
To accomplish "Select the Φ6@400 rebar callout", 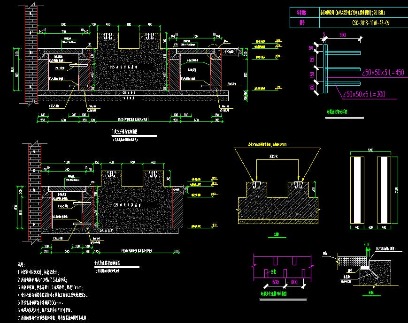I will (x=346, y=281).
